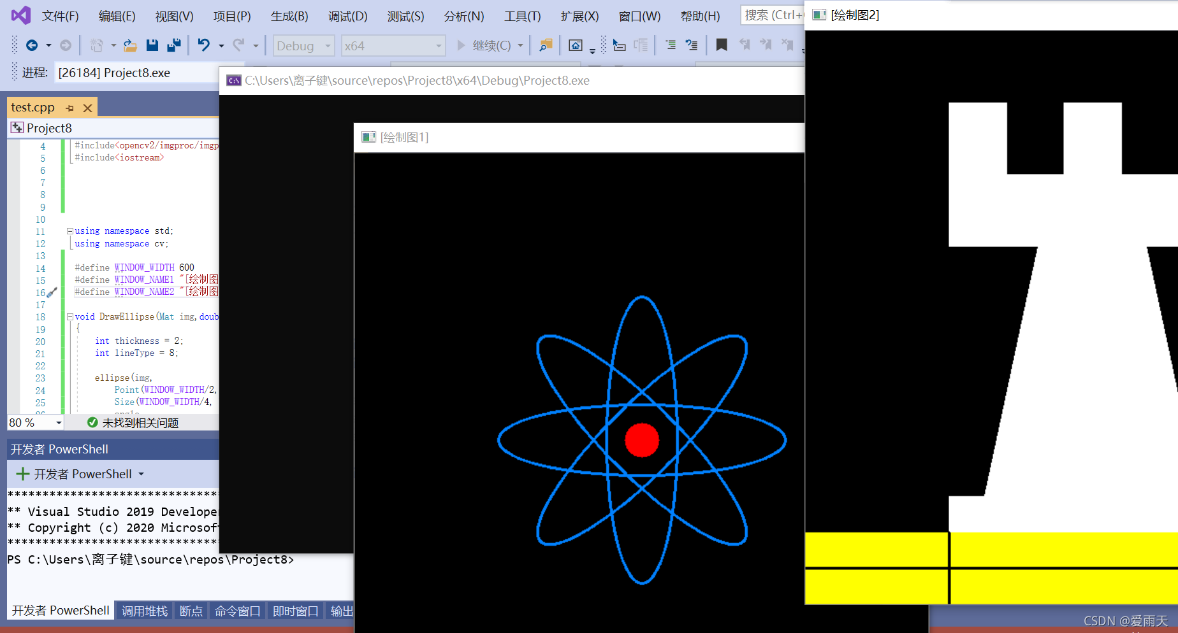Toggle a bookmark with the bookmark icon
Screen dimensions: 1178x633
coord(722,45)
